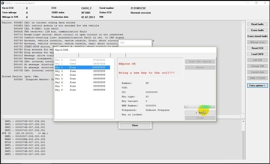Click faults panel horizontal scroll right arrow
270x164 pixels.
click(x=240, y=117)
